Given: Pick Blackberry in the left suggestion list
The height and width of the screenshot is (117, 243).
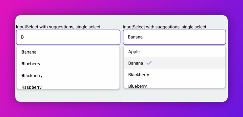Looking at the screenshot, I should click(68, 75).
